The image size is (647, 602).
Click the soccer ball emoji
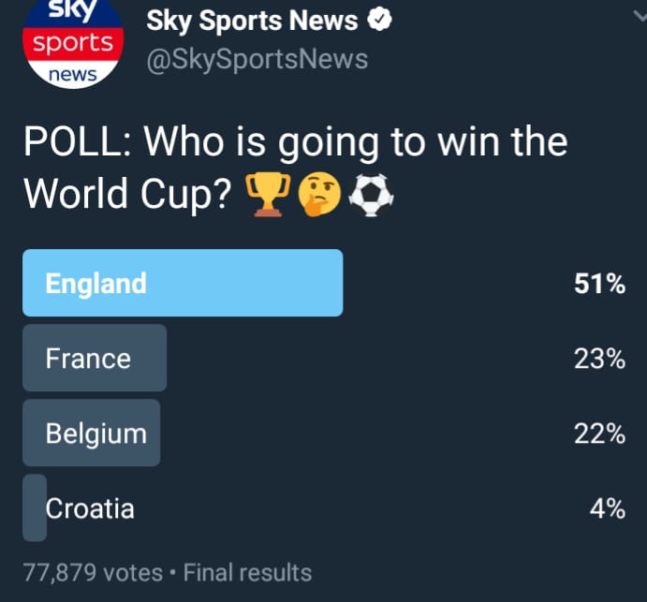click(x=371, y=194)
